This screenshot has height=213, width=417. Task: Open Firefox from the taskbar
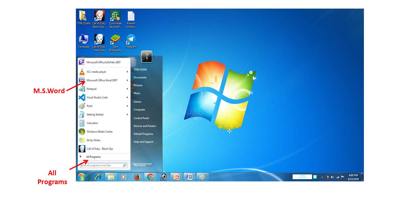(137, 177)
